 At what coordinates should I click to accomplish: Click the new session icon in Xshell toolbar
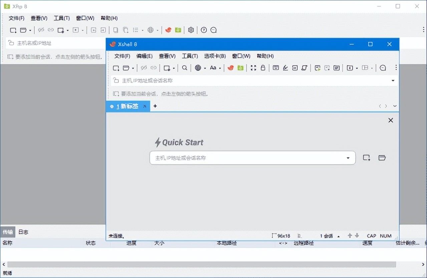coord(116,68)
